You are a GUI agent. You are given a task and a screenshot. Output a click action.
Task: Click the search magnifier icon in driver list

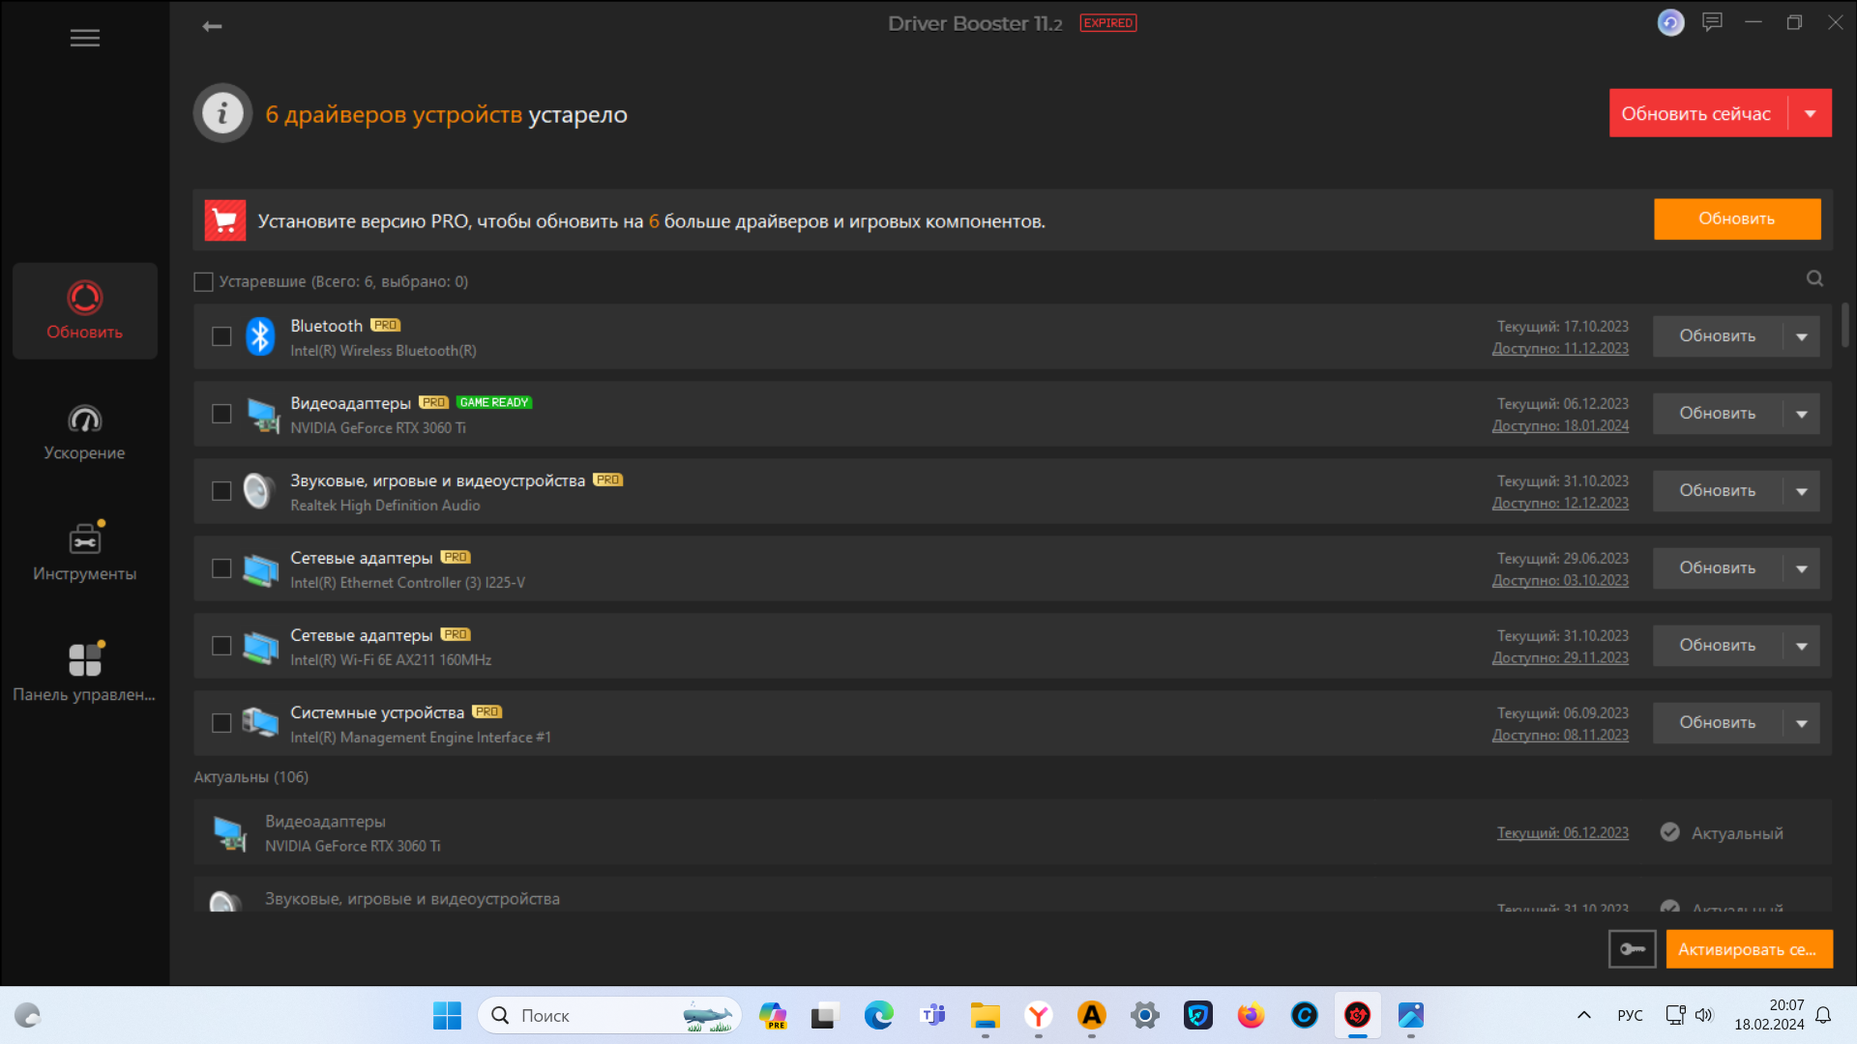pos(1814,279)
